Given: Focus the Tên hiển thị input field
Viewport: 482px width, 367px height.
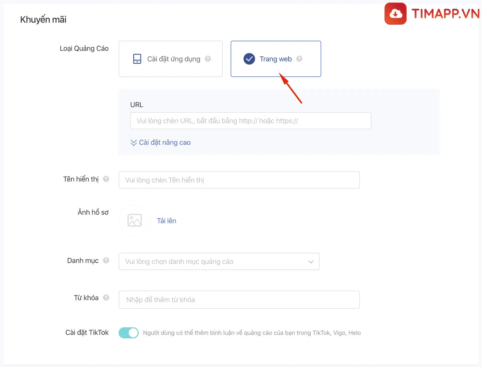Looking at the screenshot, I should pos(239,180).
